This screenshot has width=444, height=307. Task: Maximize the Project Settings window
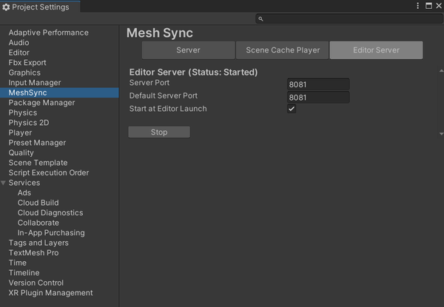427,7
